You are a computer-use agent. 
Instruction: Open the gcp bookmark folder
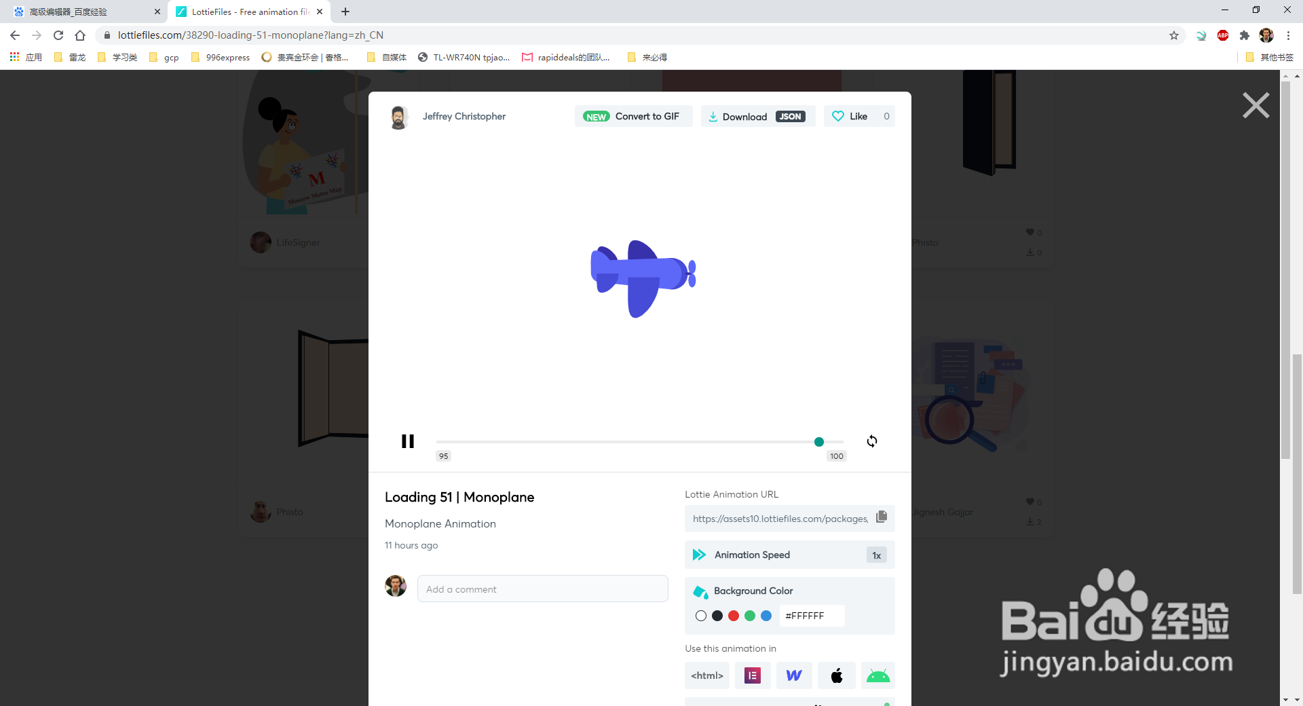tap(164, 58)
